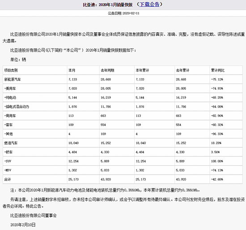Select the announcement date 2020-02-11

point(131,13)
